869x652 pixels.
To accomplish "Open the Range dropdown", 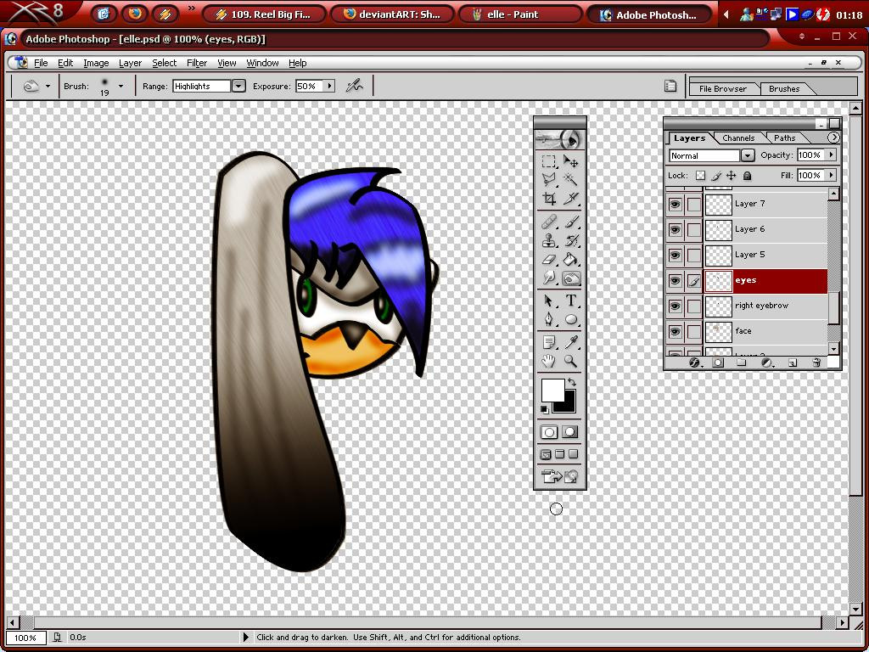I will [x=238, y=86].
